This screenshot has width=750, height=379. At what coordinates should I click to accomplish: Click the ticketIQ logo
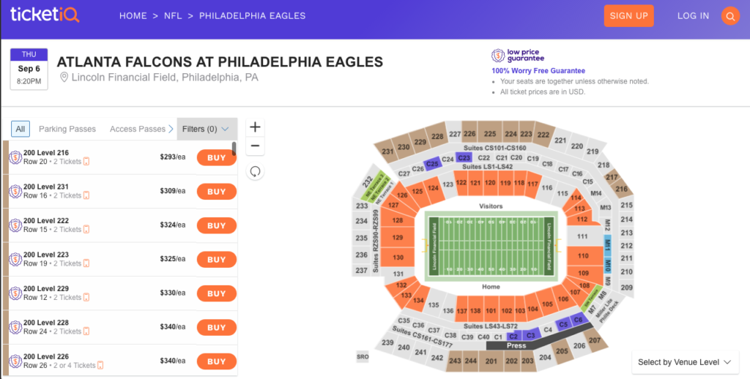[45, 15]
